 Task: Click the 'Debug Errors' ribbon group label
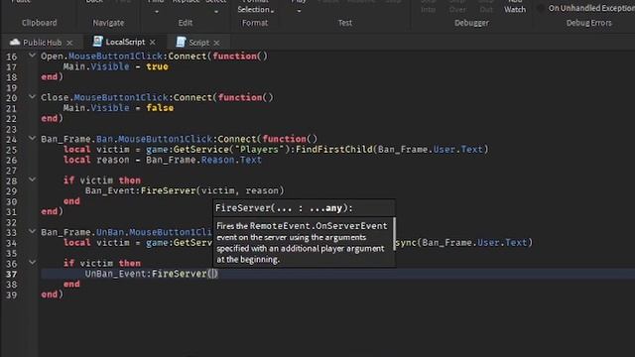tap(588, 23)
